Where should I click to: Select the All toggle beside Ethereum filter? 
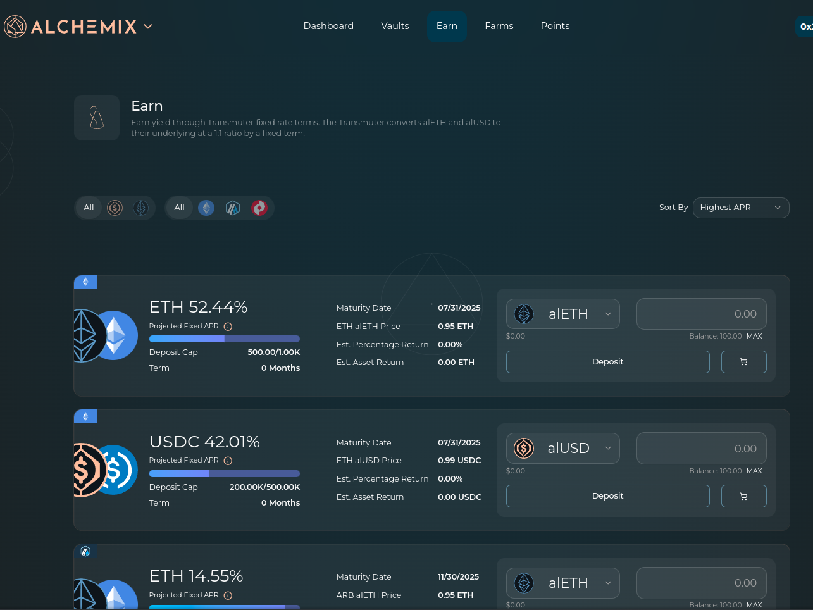pyautogui.click(x=180, y=208)
